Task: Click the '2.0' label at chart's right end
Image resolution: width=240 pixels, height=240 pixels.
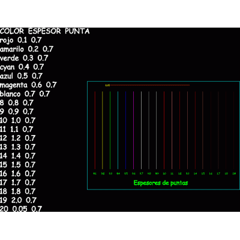Action: click(234, 173)
